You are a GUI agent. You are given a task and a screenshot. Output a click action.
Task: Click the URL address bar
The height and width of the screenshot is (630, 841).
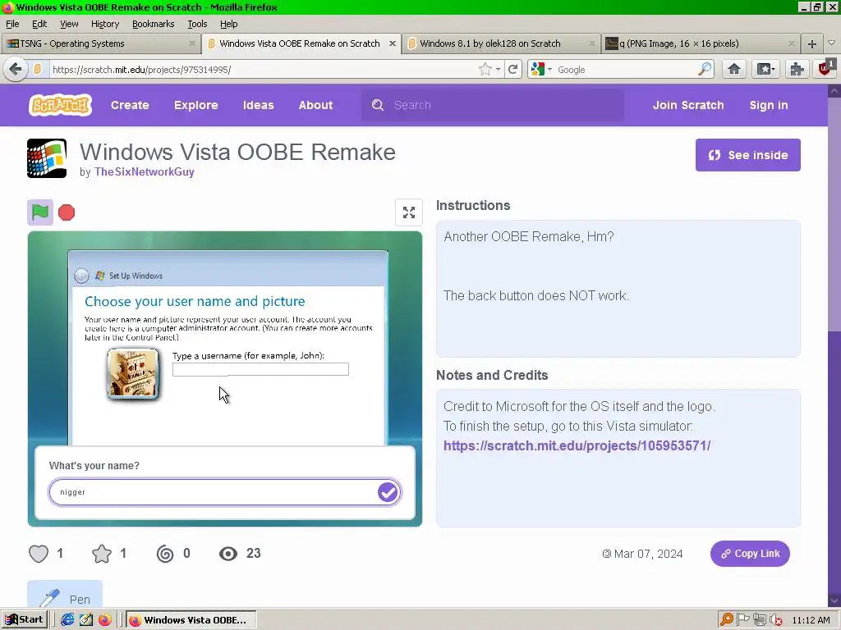click(x=263, y=70)
